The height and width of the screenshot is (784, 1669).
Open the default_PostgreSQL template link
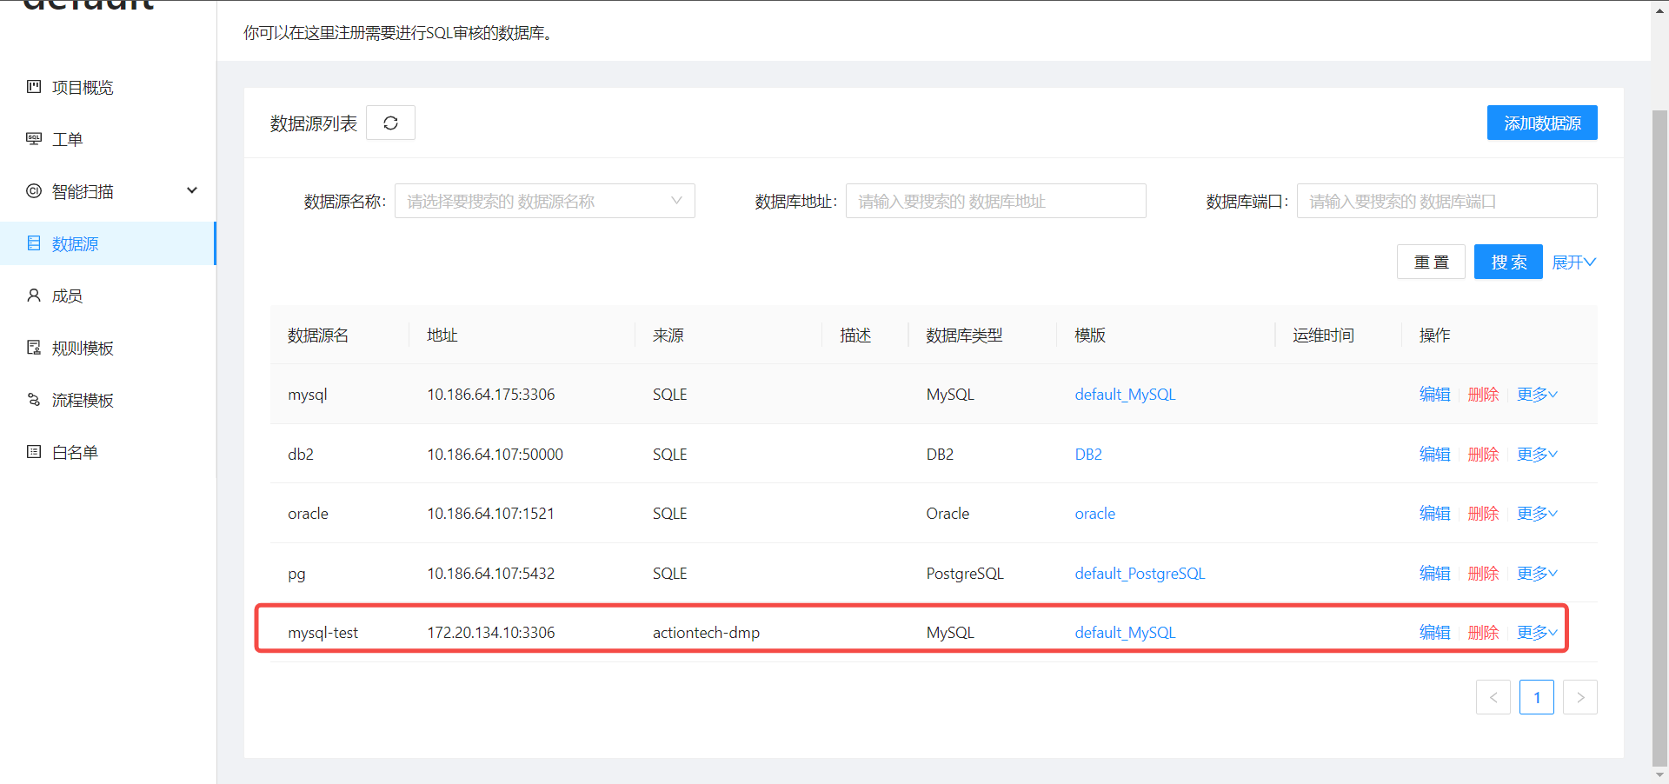coord(1140,573)
